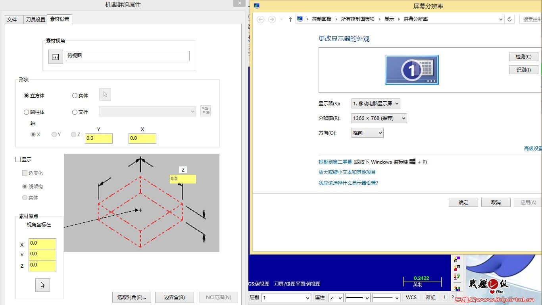Viewport: 542px width, 305px height.
Task: Click the copy-from-machine icon next to file dropdown
Action: [x=206, y=111]
